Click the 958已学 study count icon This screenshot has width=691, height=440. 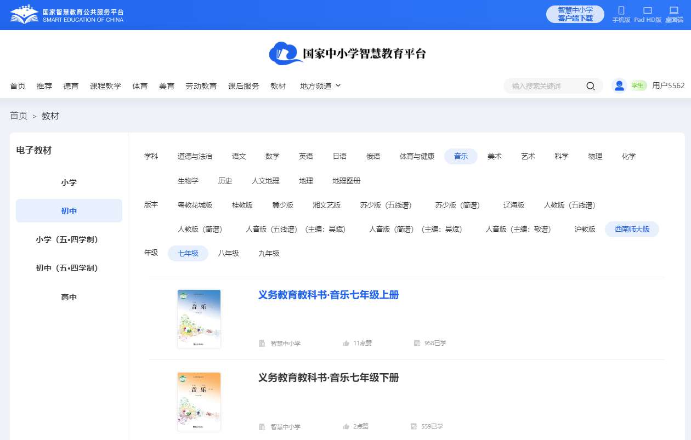tap(417, 344)
